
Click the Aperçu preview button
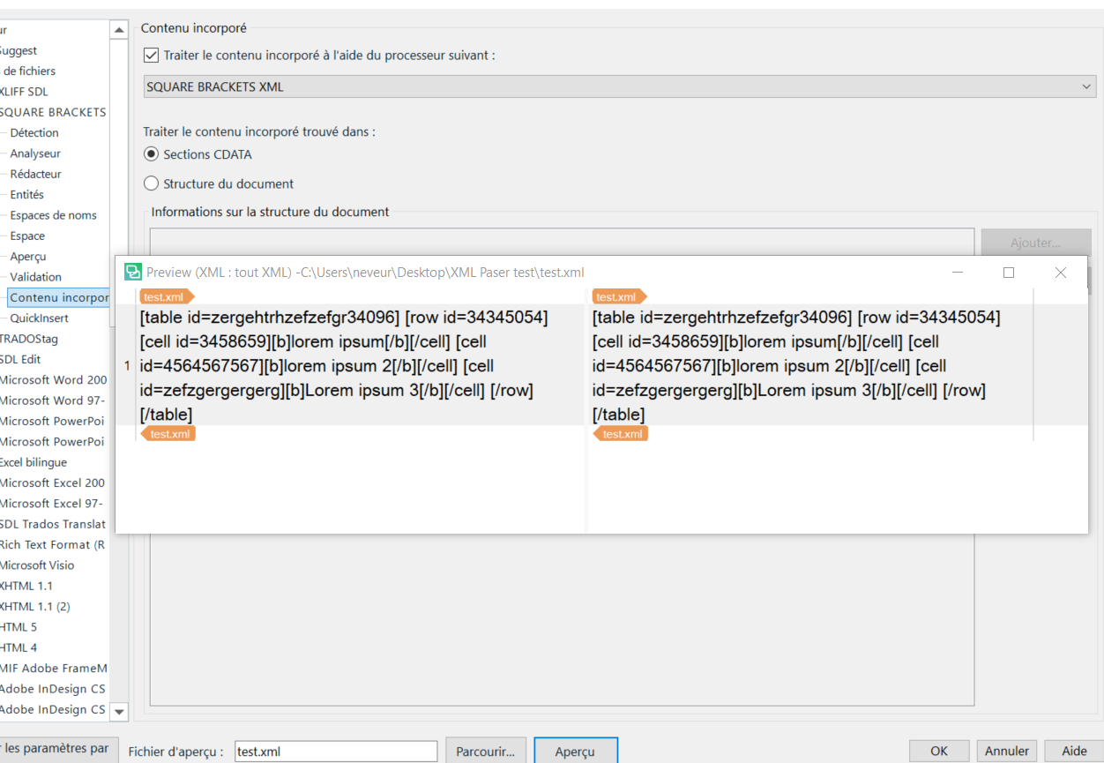[575, 752]
